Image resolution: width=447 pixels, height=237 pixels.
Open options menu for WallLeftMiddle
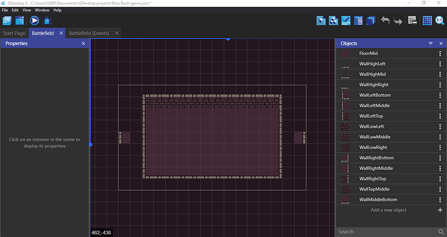click(x=440, y=106)
